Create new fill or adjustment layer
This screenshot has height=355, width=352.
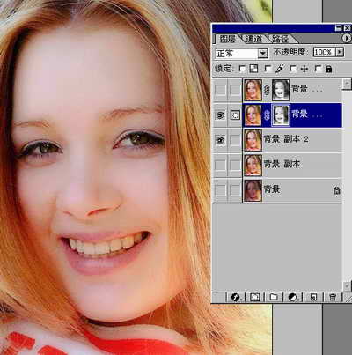(293, 297)
